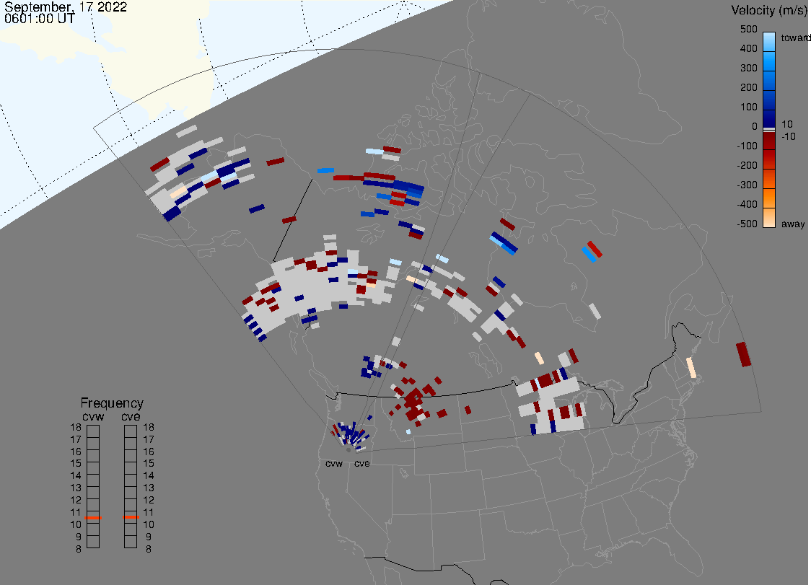Click the date text 'September, 17 2022'
The image size is (811, 585).
pyautogui.click(x=66, y=7)
